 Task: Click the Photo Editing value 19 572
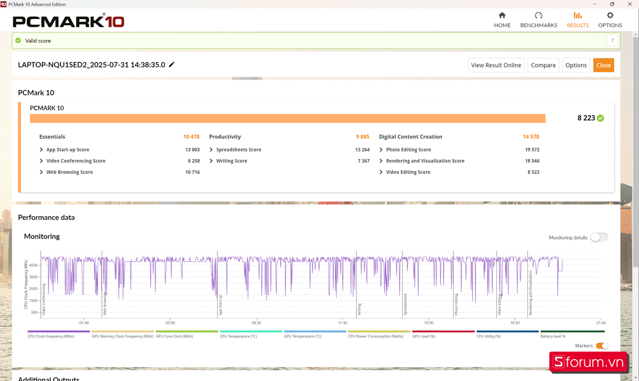click(532, 150)
